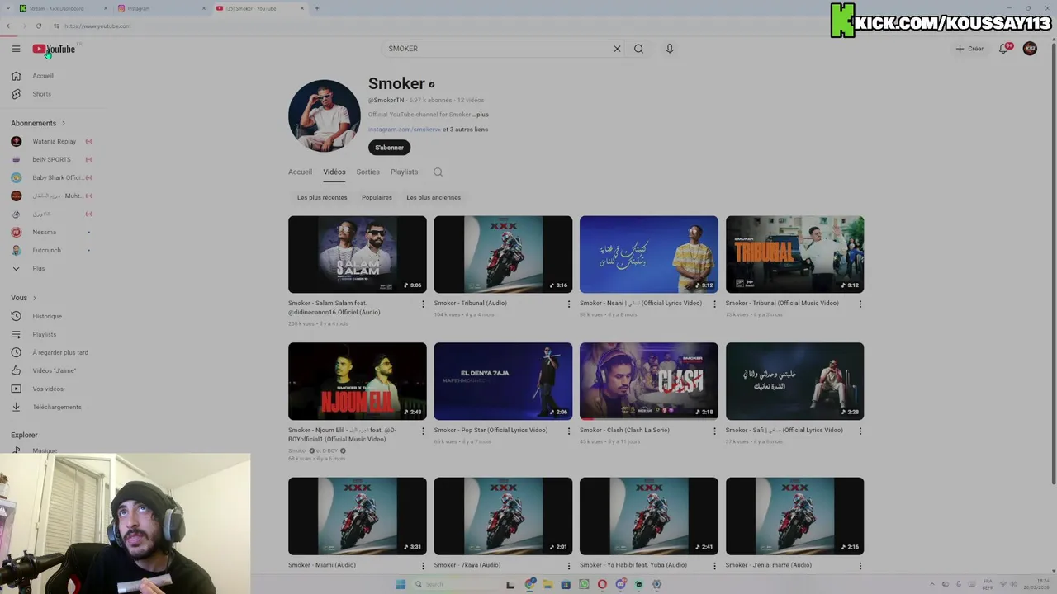
Task: Switch to the channel Accueil tab
Action: tap(300, 172)
